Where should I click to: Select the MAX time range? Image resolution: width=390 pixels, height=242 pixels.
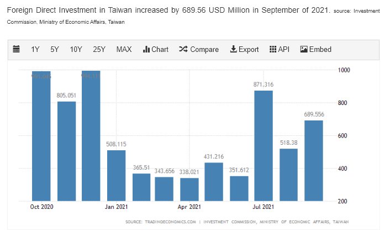[x=124, y=49]
